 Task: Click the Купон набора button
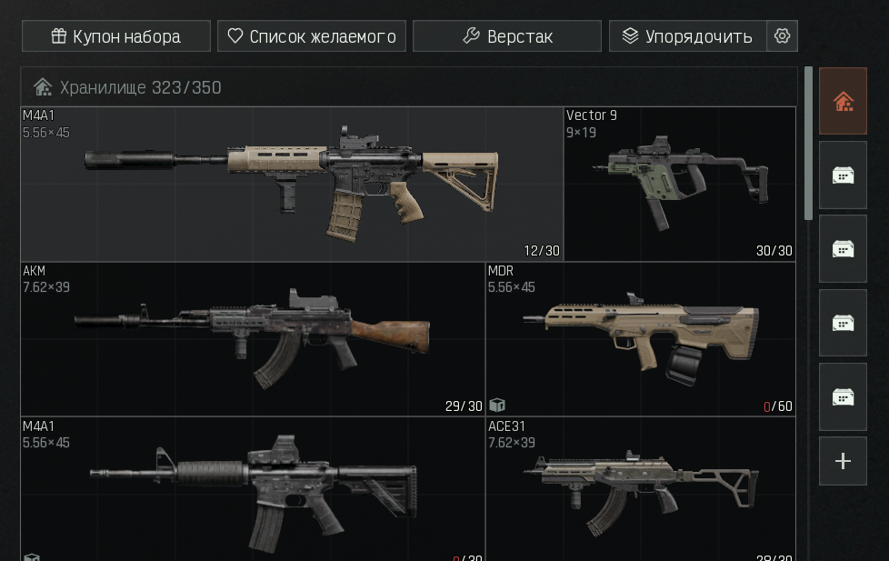(116, 36)
